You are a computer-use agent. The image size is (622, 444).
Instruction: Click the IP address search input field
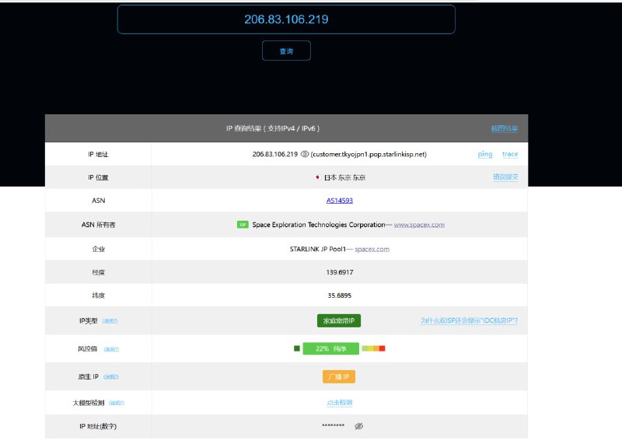(286, 19)
